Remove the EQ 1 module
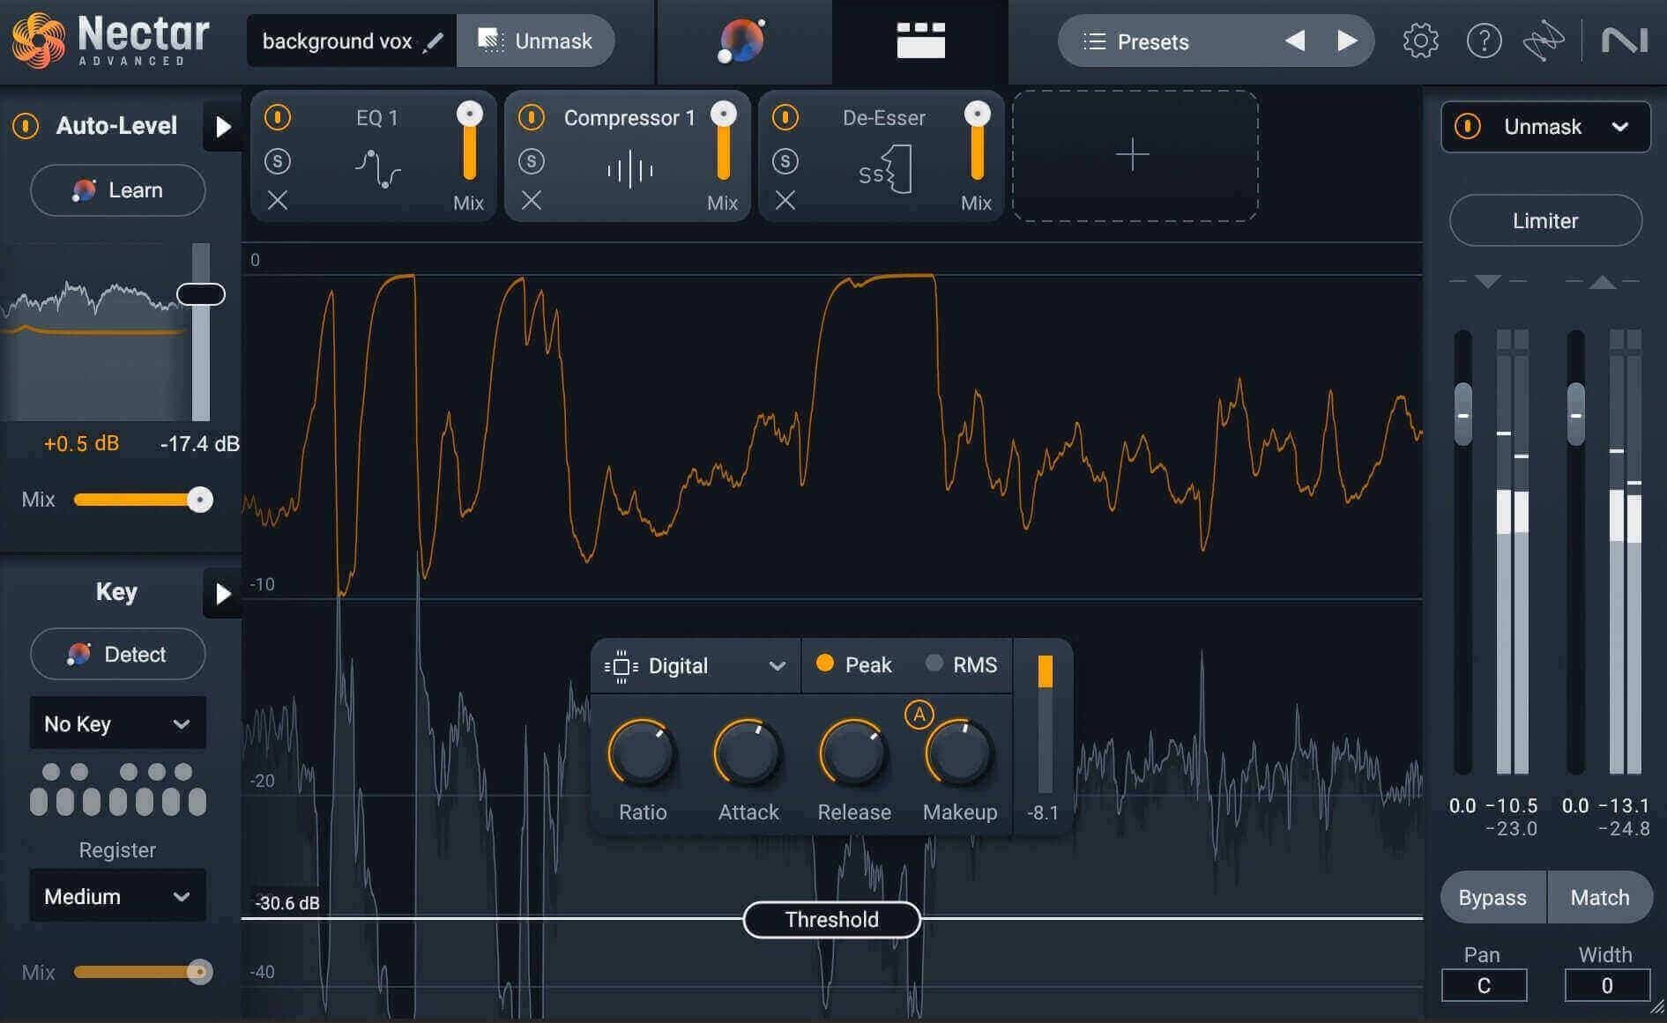Screen dimensions: 1667x1023 point(278,201)
